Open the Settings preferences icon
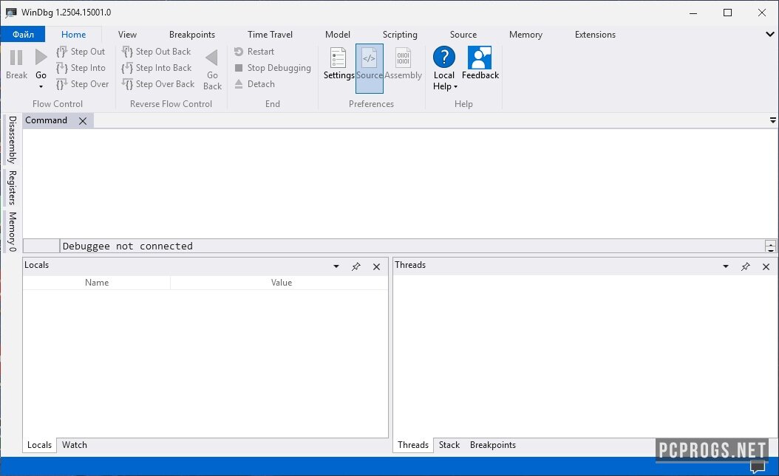 (x=339, y=58)
